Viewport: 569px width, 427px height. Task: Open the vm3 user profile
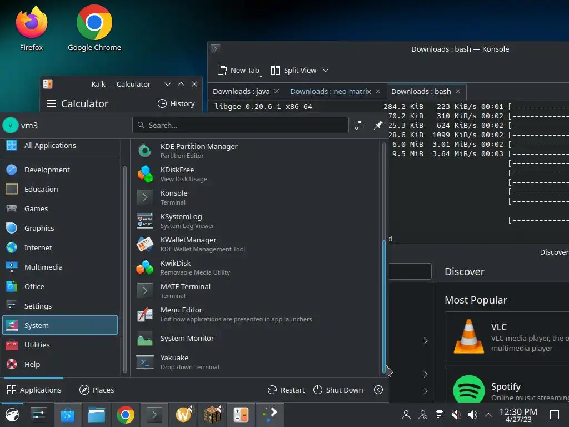tap(21, 125)
